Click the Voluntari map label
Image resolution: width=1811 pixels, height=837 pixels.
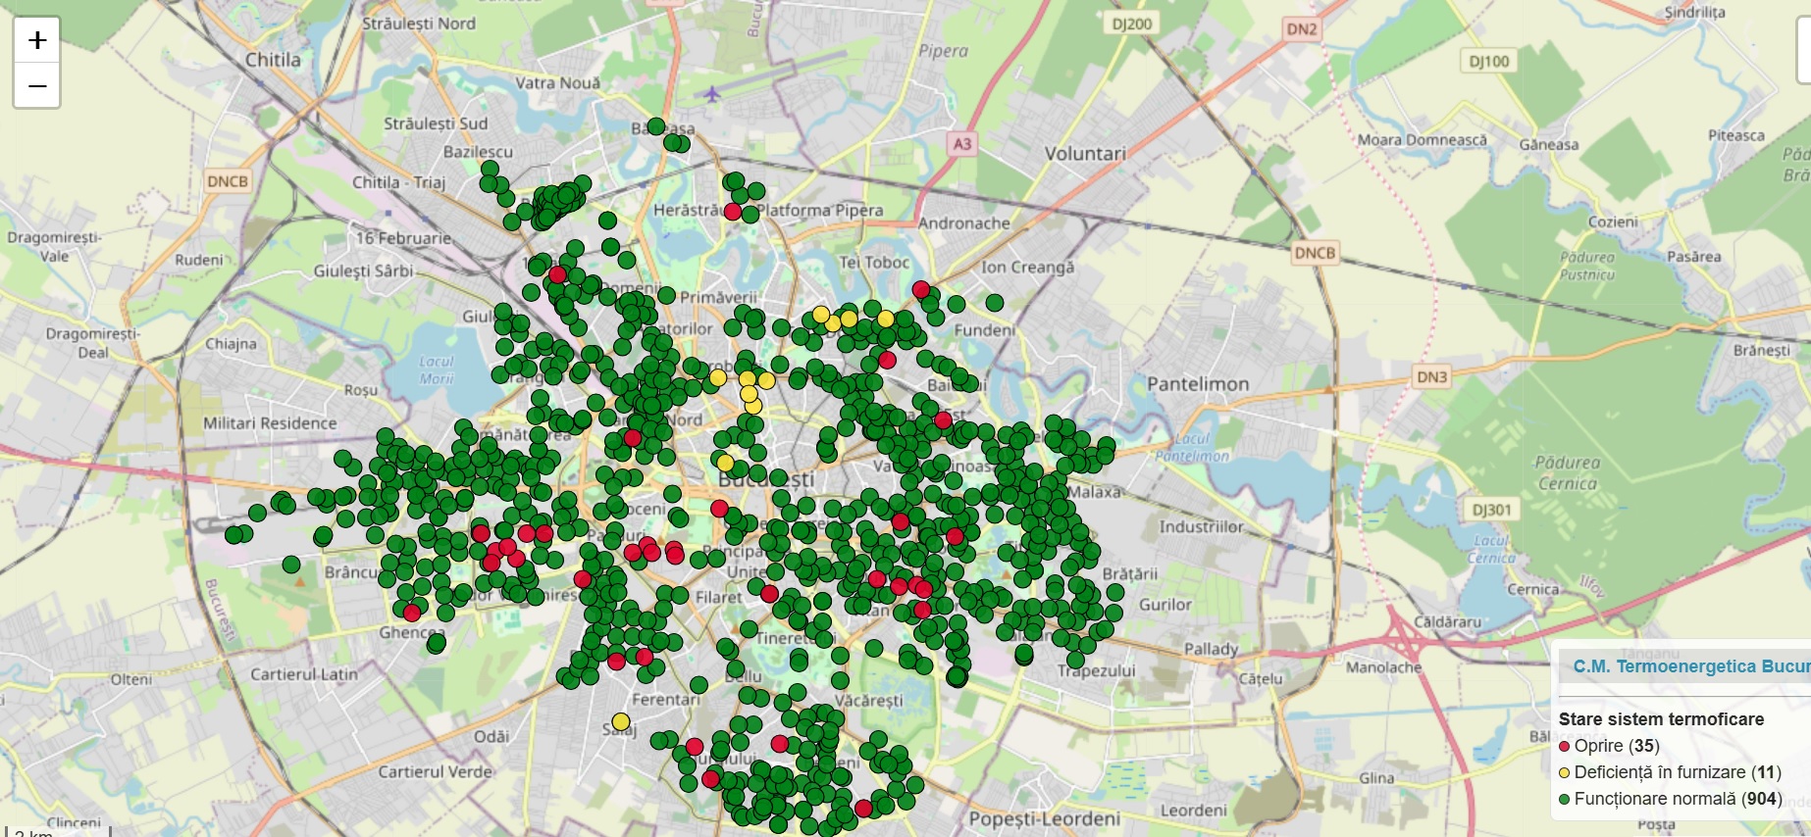[1085, 154]
